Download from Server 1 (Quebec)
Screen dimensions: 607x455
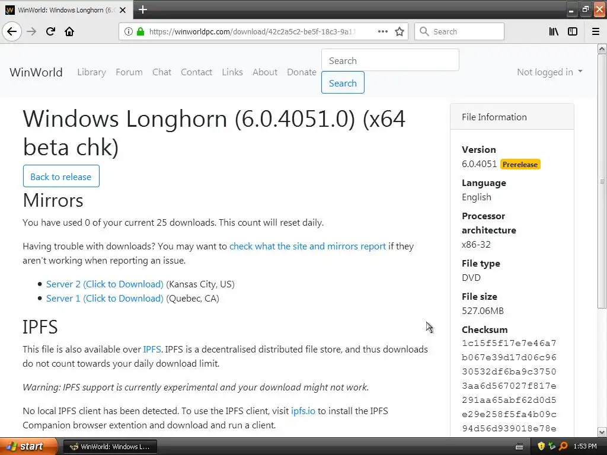[x=104, y=299]
